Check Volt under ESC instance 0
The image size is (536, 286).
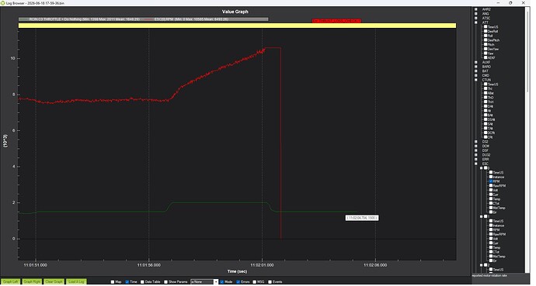pyautogui.click(x=491, y=190)
